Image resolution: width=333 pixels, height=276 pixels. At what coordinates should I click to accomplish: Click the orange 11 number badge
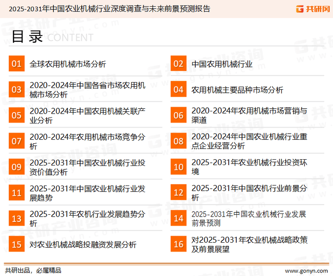16,193
